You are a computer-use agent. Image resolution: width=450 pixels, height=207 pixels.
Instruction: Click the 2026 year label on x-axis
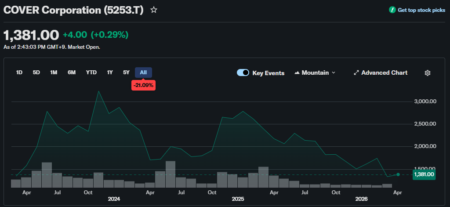362,199
